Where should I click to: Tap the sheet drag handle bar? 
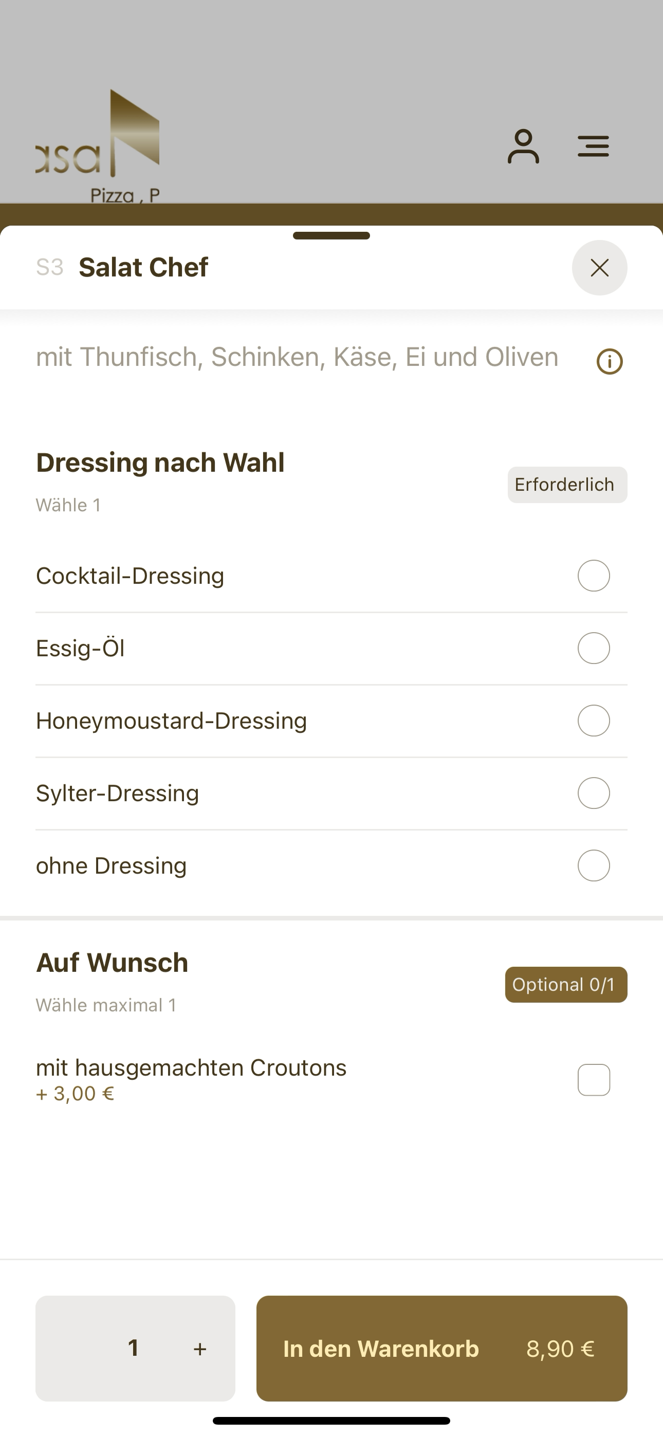click(331, 235)
